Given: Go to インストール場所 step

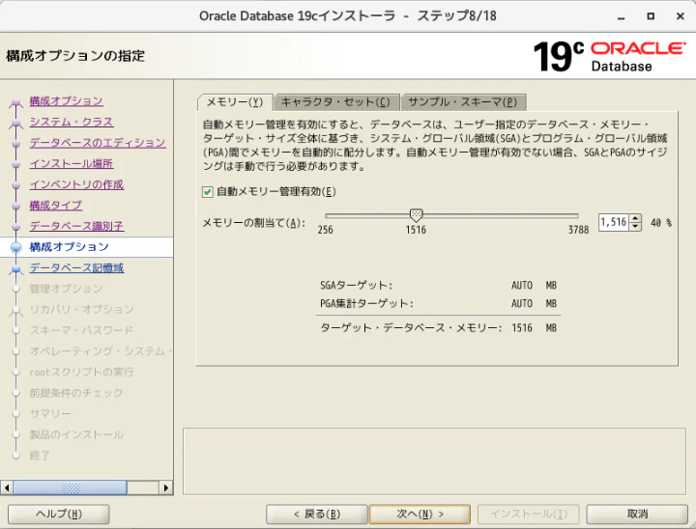Looking at the screenshot, I should (x=72, y=163).
